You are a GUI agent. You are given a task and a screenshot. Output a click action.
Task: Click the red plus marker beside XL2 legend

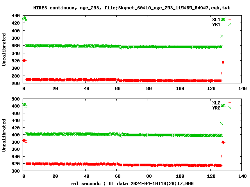pos(230,103)
